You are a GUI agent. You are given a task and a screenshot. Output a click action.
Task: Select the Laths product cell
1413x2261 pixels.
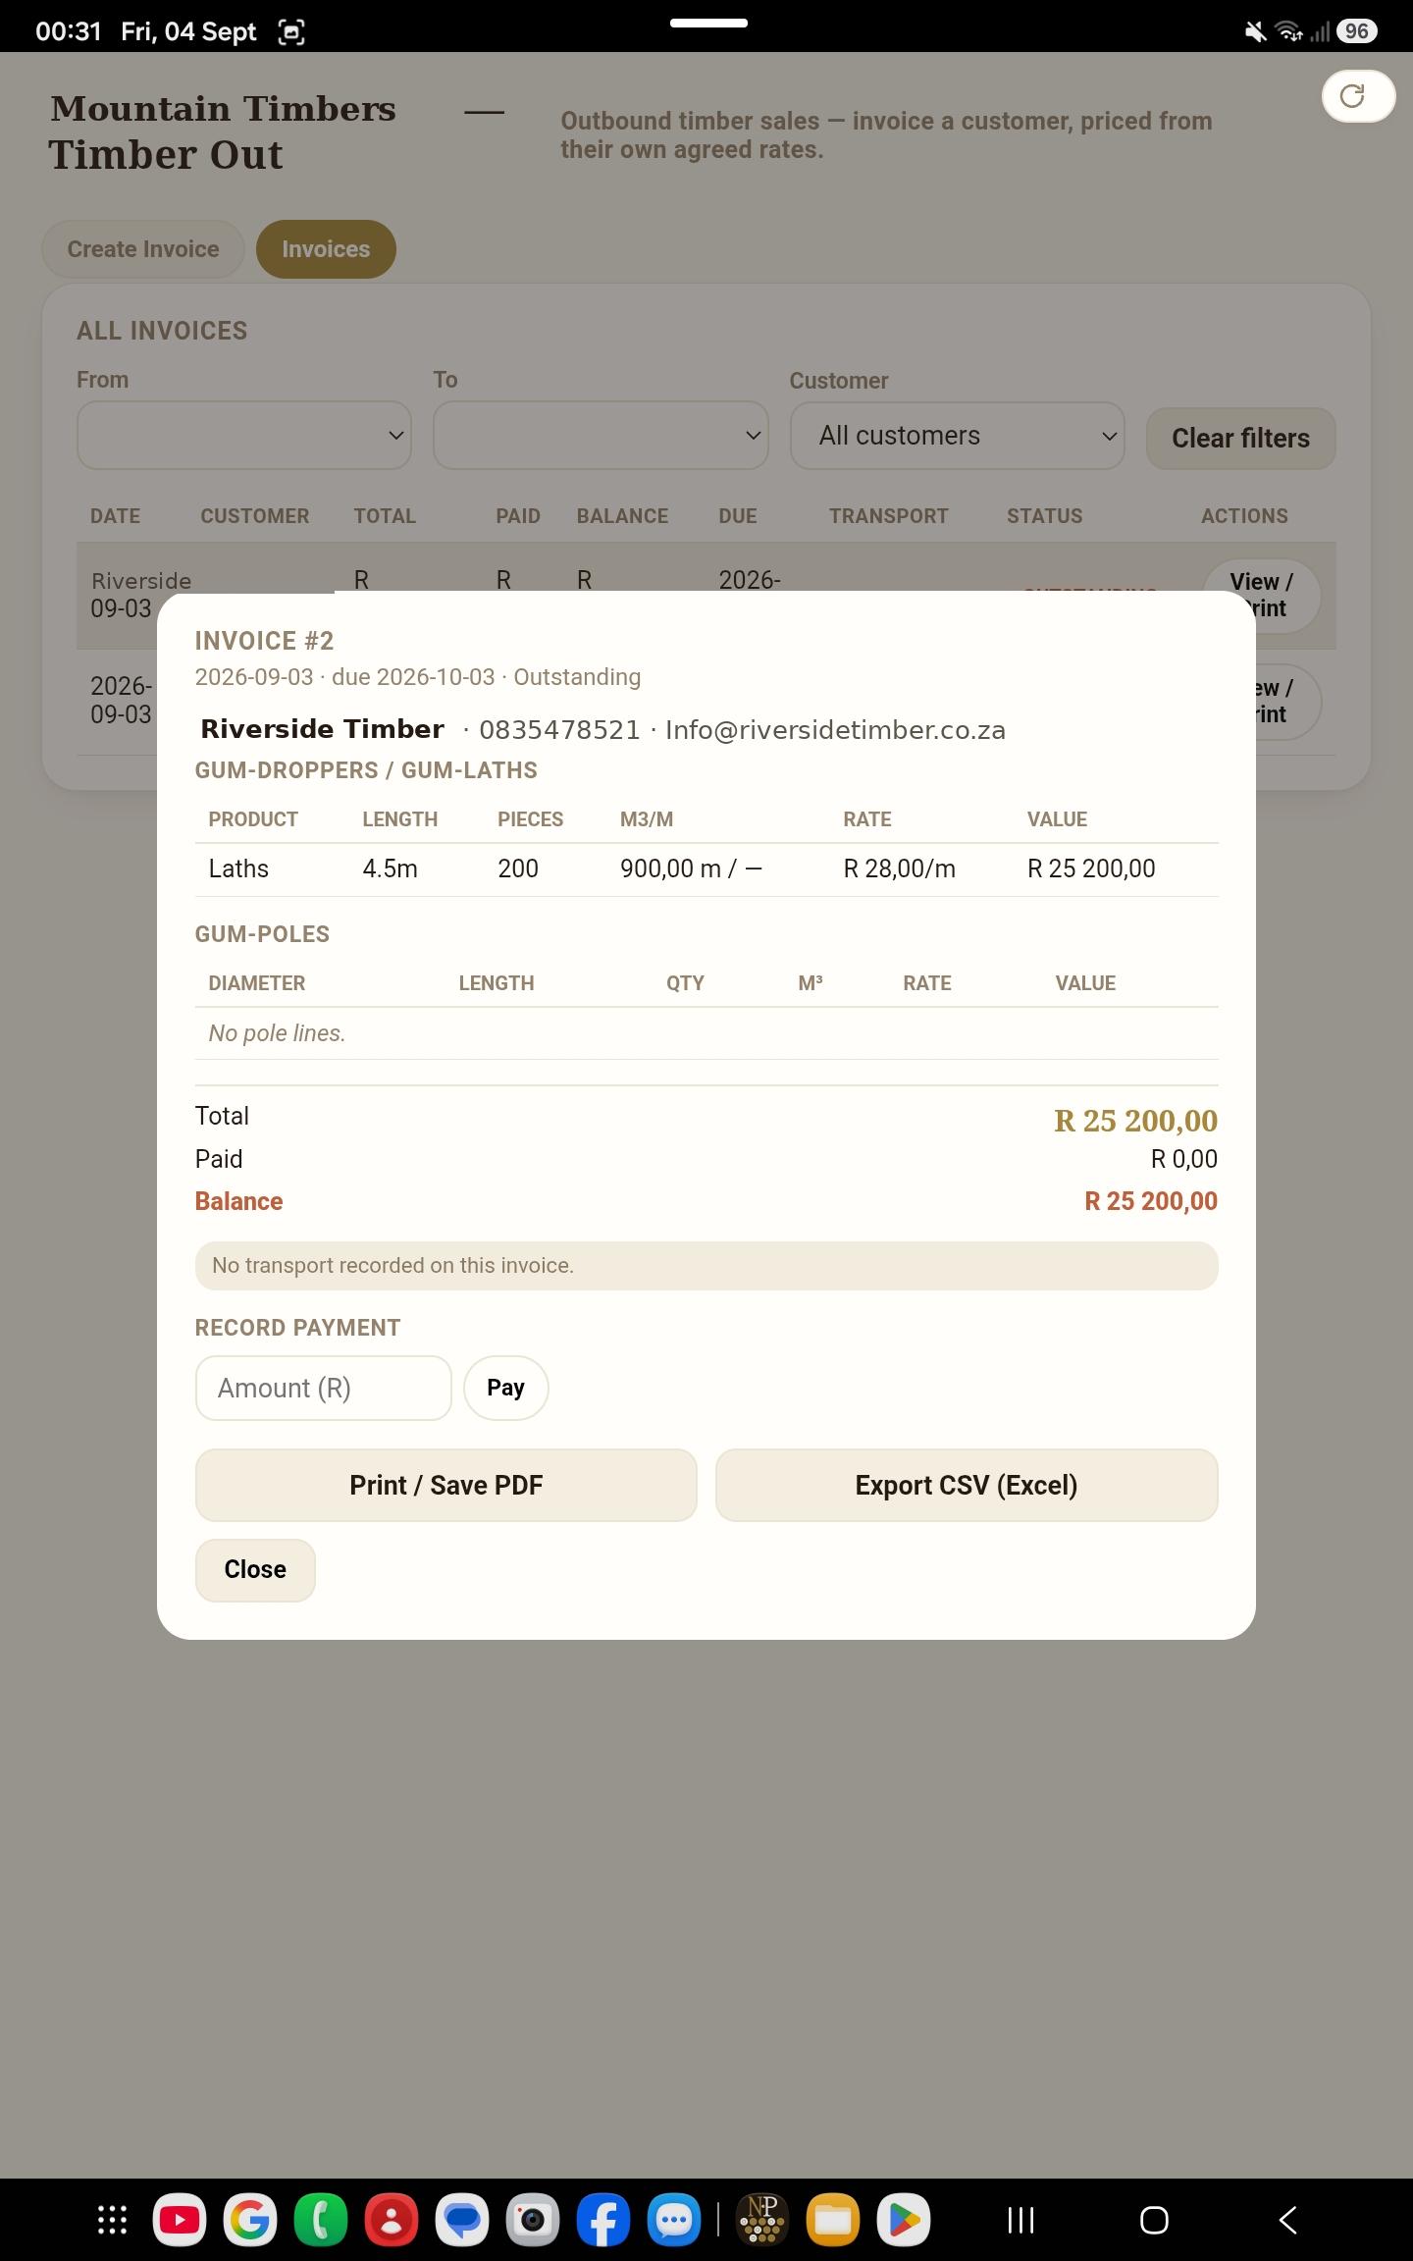(x=238, y=868)
